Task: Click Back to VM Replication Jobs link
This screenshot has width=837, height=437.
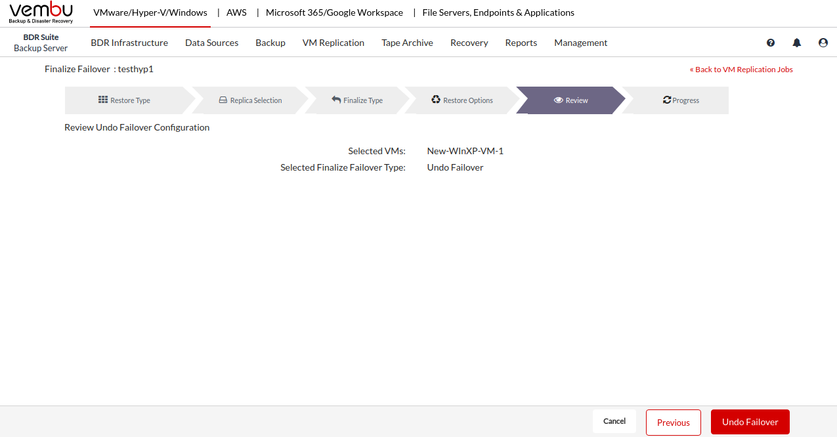Action: (740, 70)
